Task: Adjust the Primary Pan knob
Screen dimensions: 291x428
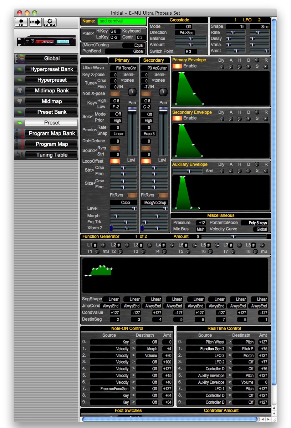Action: (132, 92)
